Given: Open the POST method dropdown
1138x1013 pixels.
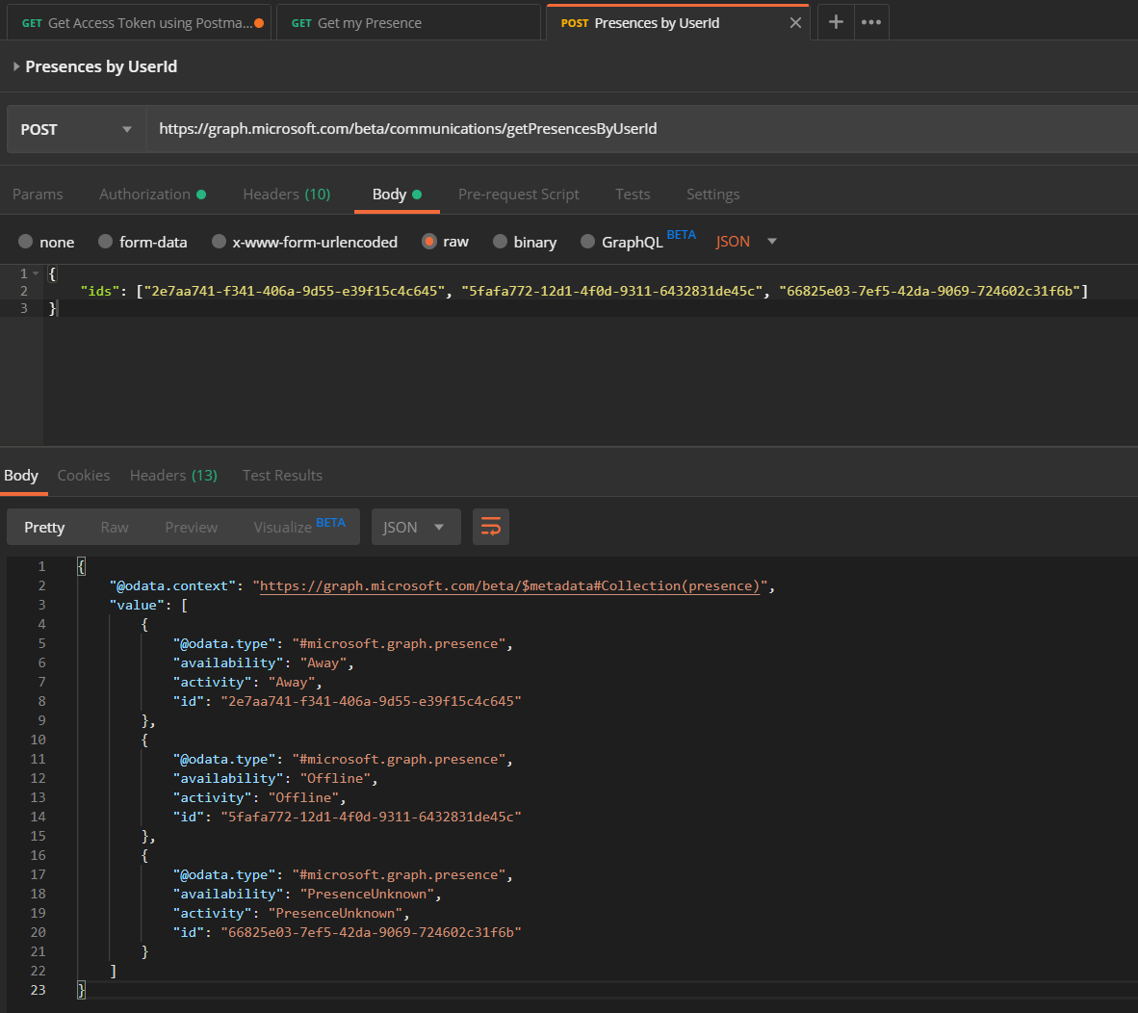Looking at the screenshot, I should pos(76,129).
